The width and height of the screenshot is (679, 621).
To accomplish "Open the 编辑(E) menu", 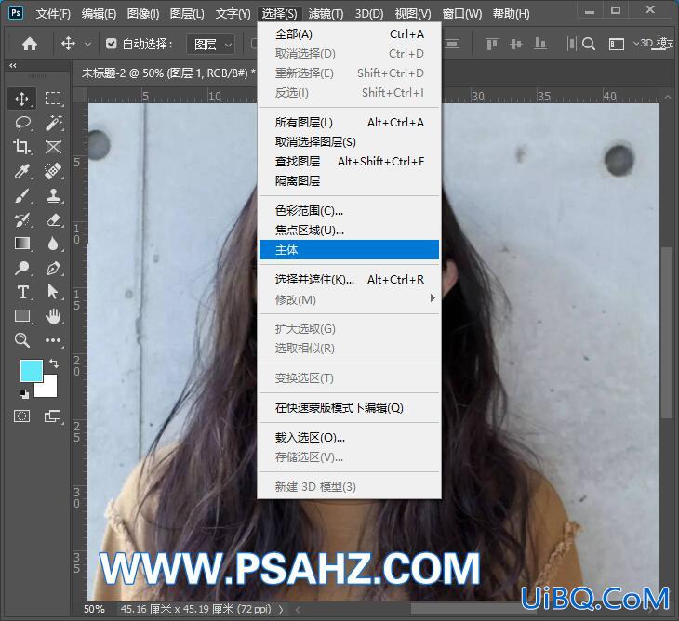I will [99, 14].
